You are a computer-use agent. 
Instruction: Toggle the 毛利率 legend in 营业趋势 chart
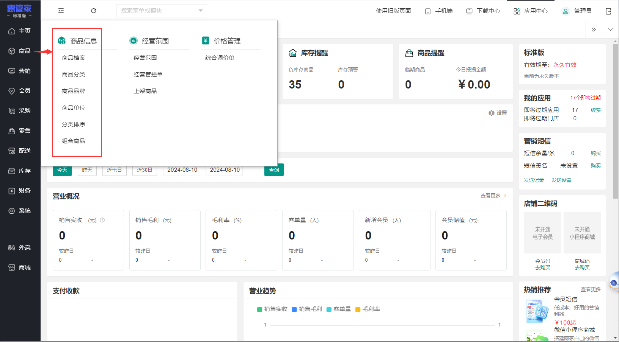pos(368,309)
